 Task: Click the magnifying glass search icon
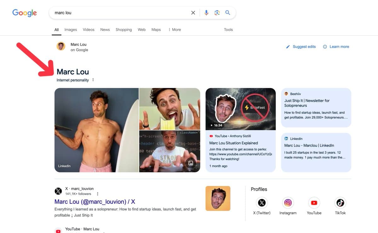(x=228, y=13)
